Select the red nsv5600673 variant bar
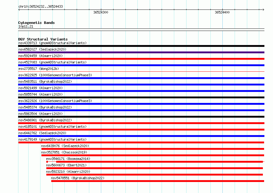 pyautogui.click(x=155, y=168)
